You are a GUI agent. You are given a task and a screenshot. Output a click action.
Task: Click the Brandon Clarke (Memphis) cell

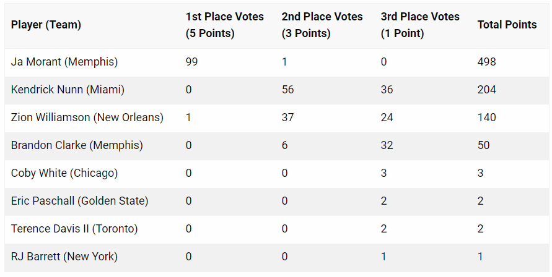click(77, 145)
